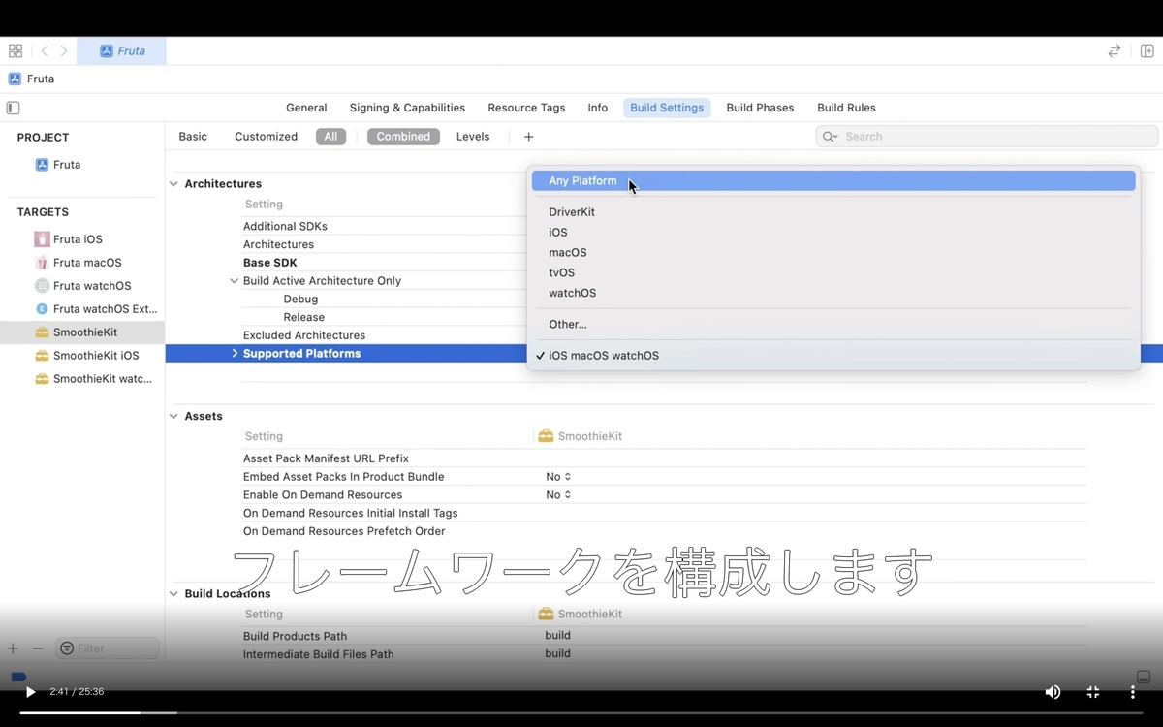The image size is (1163, 727).
Task: Go forward with the right chevron
Action: tap(64, 51)
